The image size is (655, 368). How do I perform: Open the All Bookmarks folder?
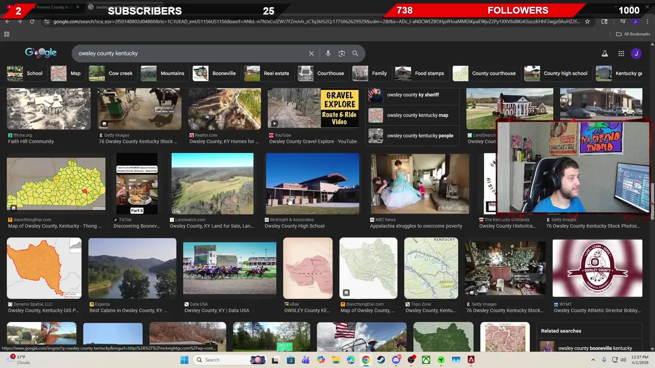tap(633, 34)
